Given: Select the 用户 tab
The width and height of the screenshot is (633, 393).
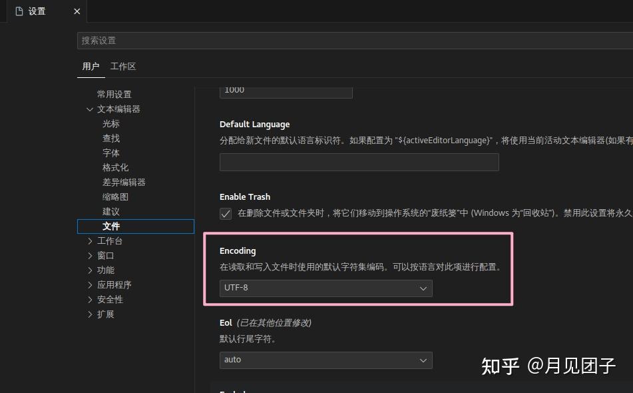Looking at the screenshot, I should pyautogui.click(x=91, y=66).
